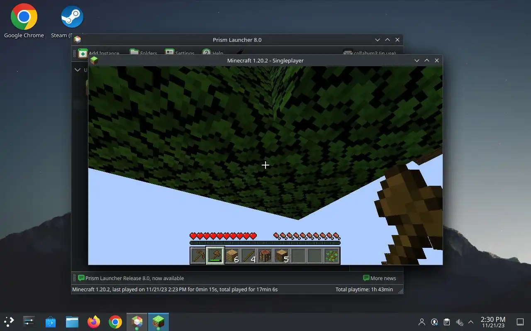This screenshot has width=531, height=331.
Task: Close the Prism Launcher 8.0 window
Action: [x=397, y=40]
